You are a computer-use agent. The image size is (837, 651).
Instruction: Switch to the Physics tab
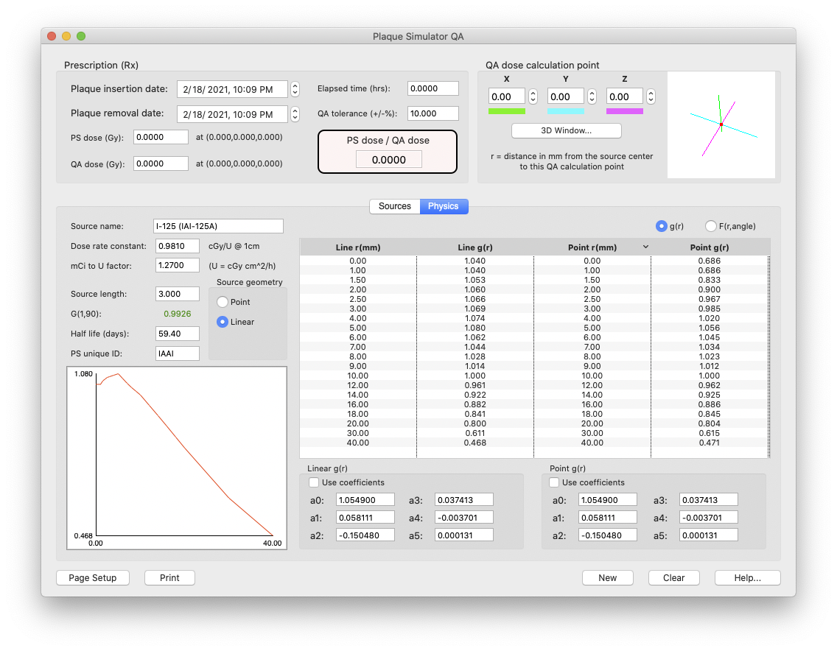(444, 206)
